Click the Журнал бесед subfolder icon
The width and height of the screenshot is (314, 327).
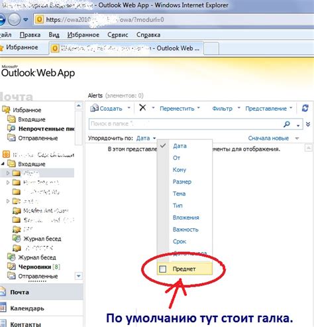tap(17, 239)
